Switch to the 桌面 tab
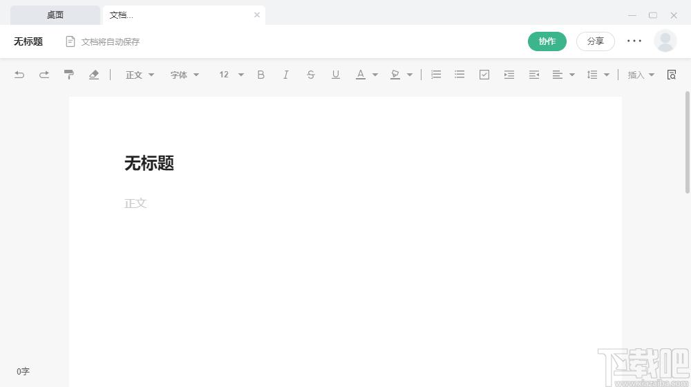The image size is (691, 387). click(55, 15)
